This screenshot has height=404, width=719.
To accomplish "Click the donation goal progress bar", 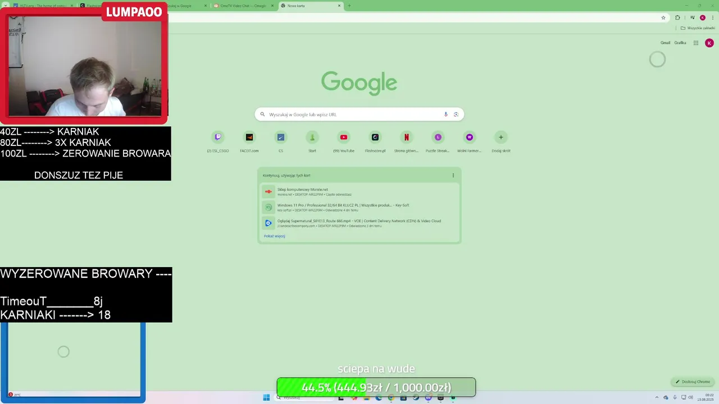I will click(x=376, y=387).
